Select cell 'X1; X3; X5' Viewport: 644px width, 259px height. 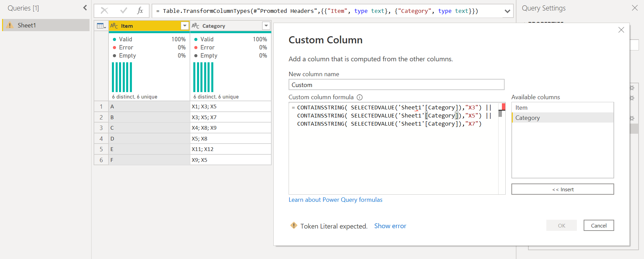tap(231, 107)
